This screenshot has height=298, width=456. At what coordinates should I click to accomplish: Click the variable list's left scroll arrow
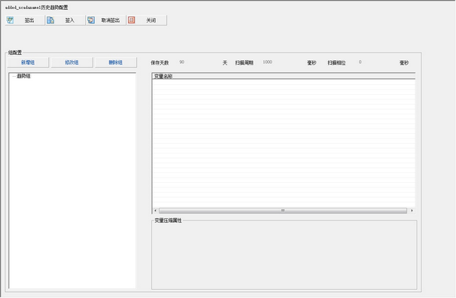pos(155,211)
